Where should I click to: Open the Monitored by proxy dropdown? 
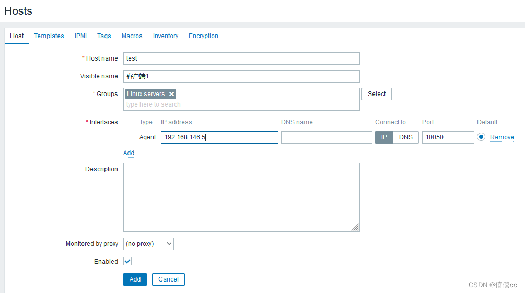tap(148, 244)
